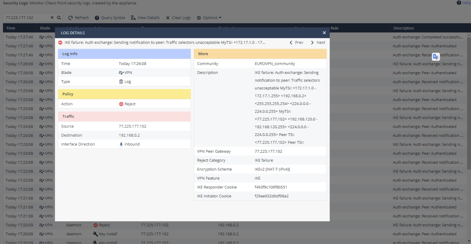
Task: Click the Key Install icon in the 17:20:09 row
Action: pos(95,234)
